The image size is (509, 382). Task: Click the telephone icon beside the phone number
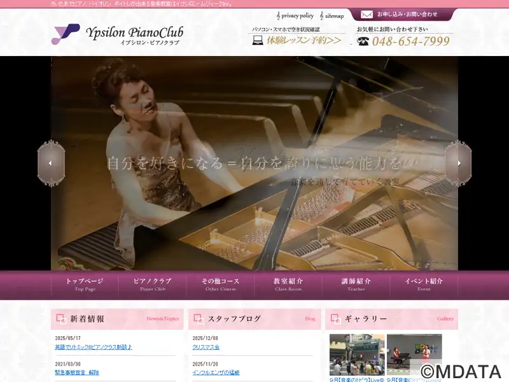pos(363,41)
